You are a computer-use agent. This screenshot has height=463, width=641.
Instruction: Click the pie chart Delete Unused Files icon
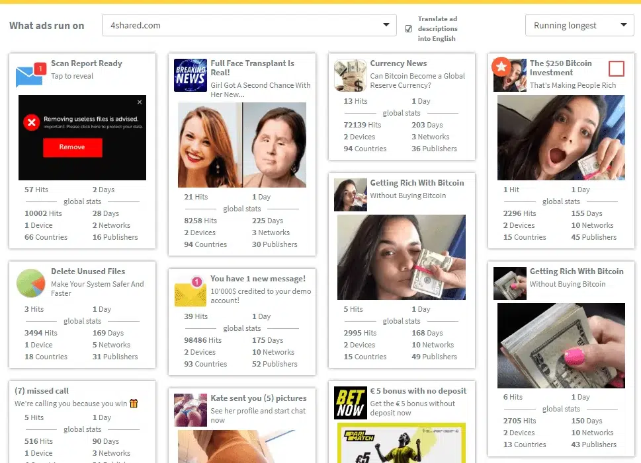tap(30, 283)
